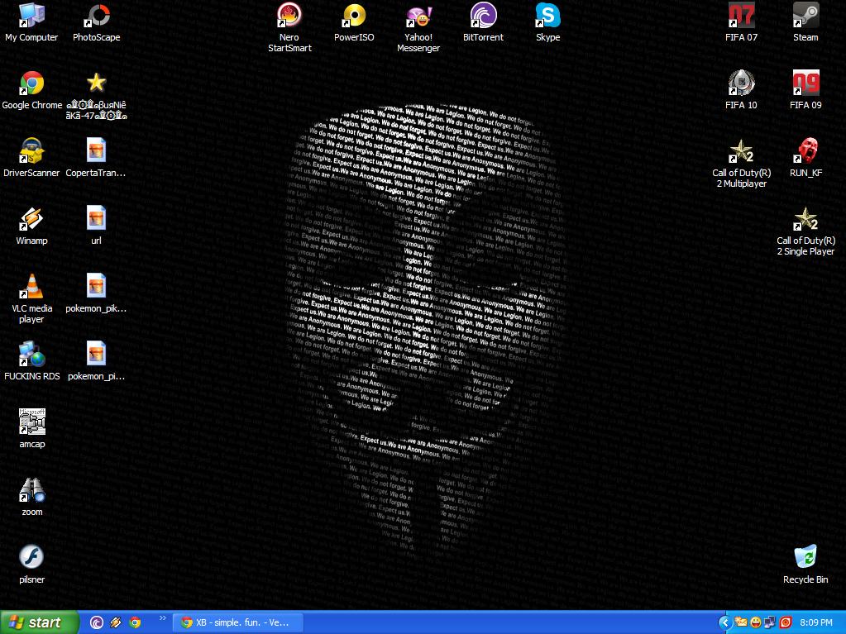Select the PhotoScape desktop shortcut
Viewport: 846px width, 634px height.
click(x=97, y=22)
